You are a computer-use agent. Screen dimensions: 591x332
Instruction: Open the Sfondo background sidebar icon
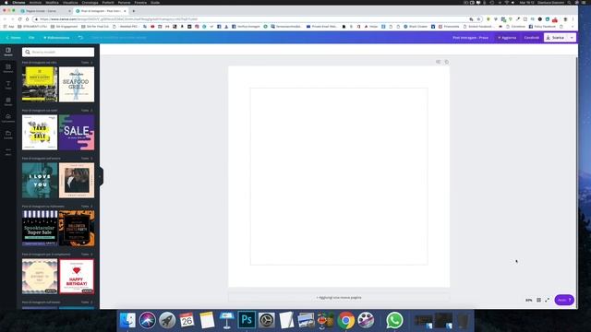click(8, 101)
